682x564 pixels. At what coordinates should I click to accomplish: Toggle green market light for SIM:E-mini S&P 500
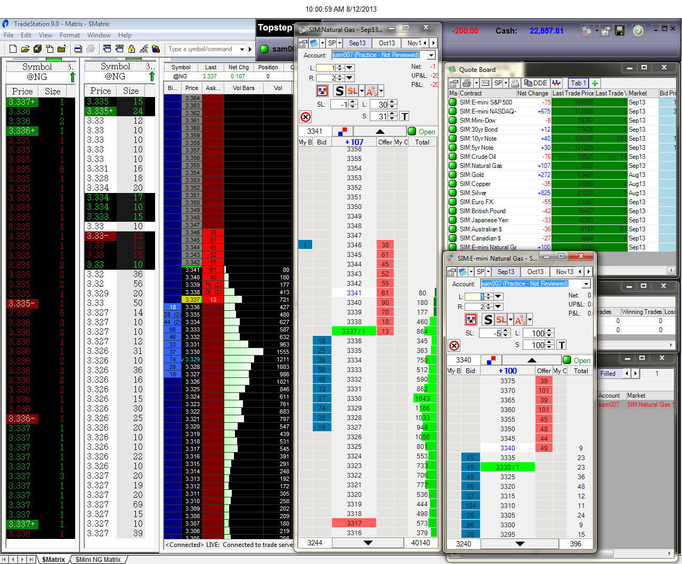click(x=453, y=102)
